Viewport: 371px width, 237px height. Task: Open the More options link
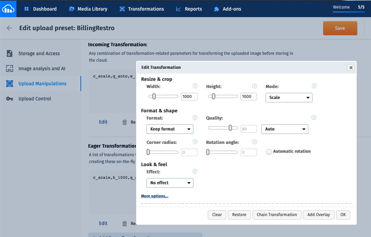point(154,196)
